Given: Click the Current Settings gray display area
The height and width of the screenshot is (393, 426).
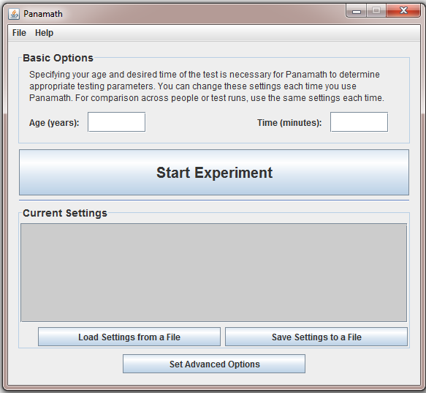Looking at the screenshot, I should (214, 272).
